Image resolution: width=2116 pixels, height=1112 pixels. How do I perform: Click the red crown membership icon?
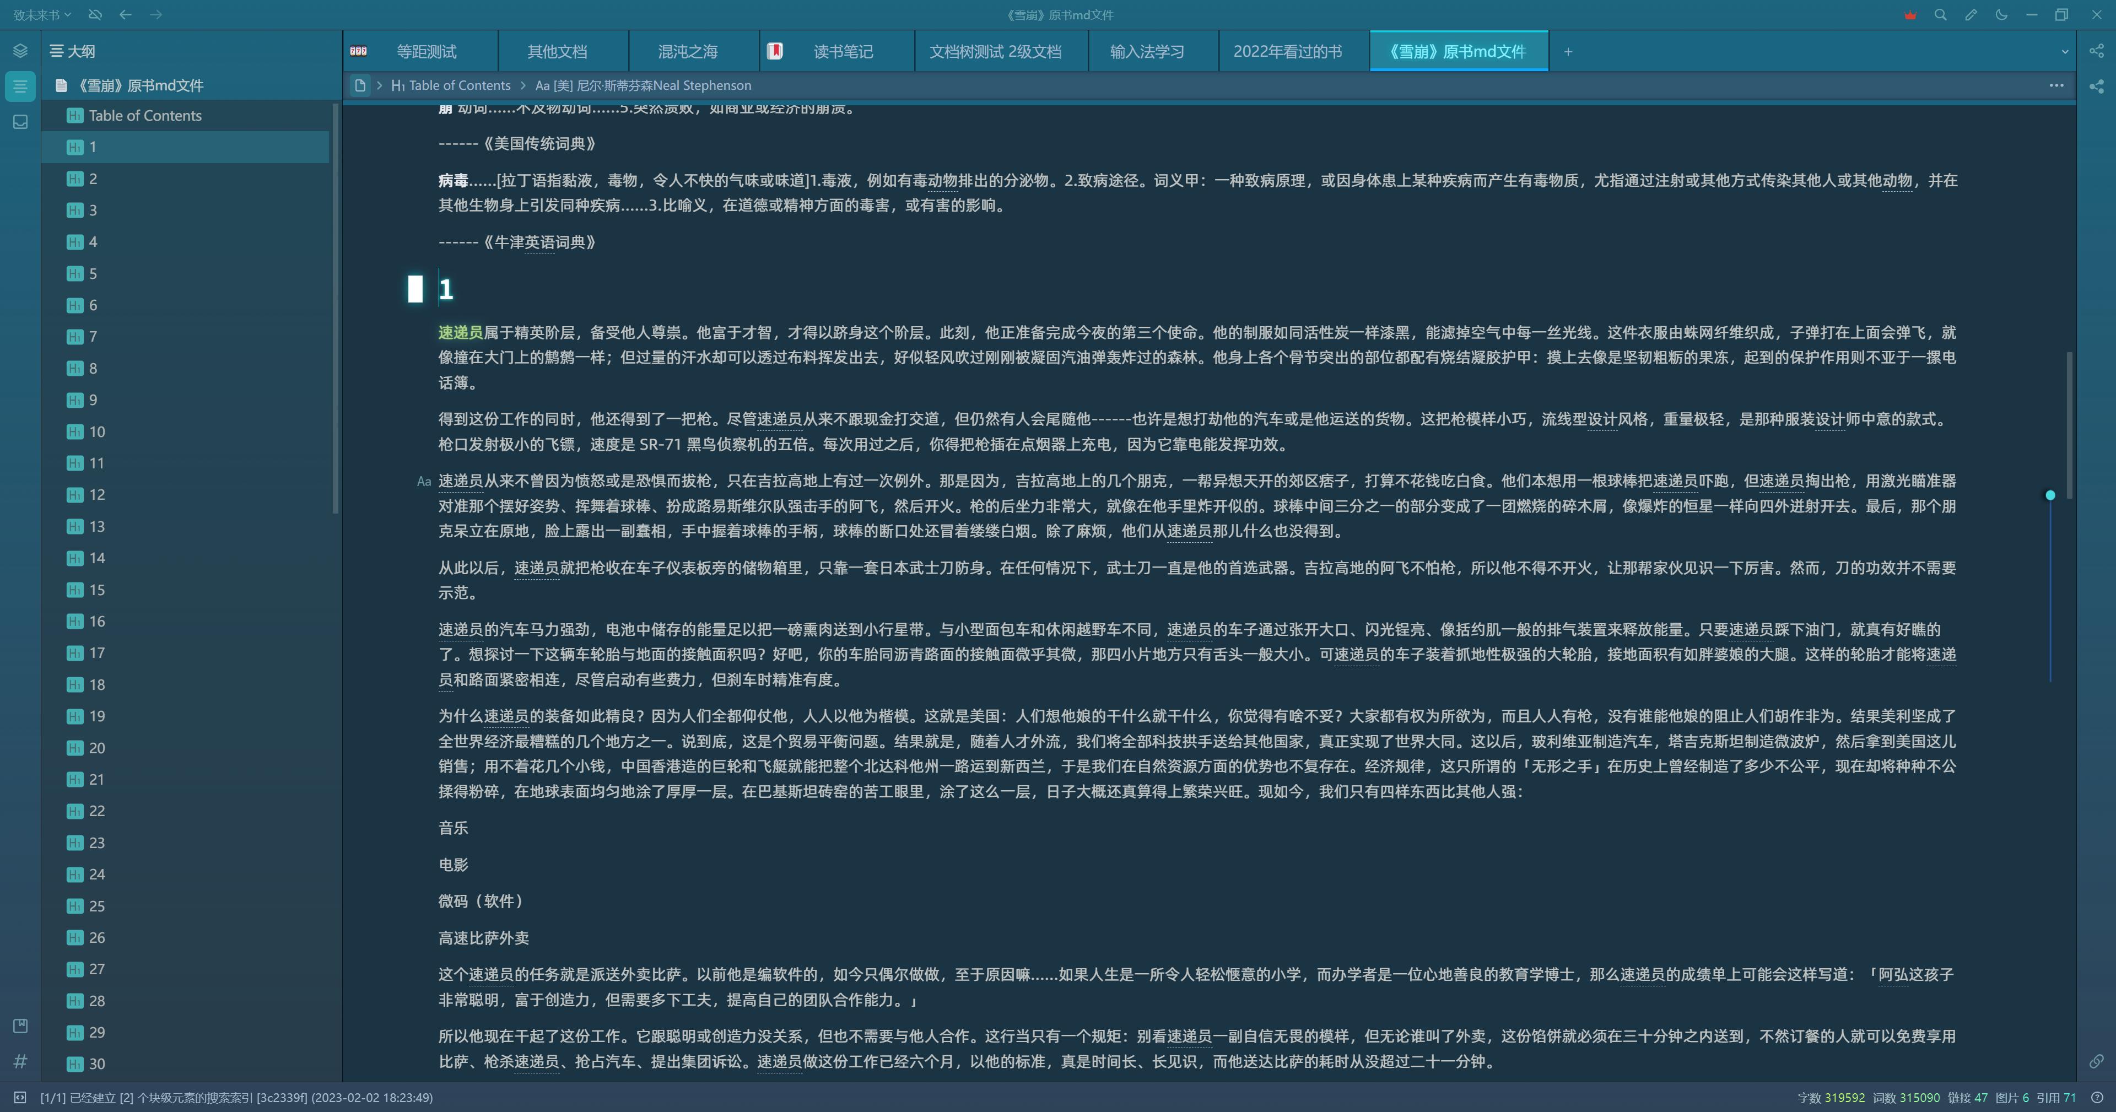coord(1910,15)
